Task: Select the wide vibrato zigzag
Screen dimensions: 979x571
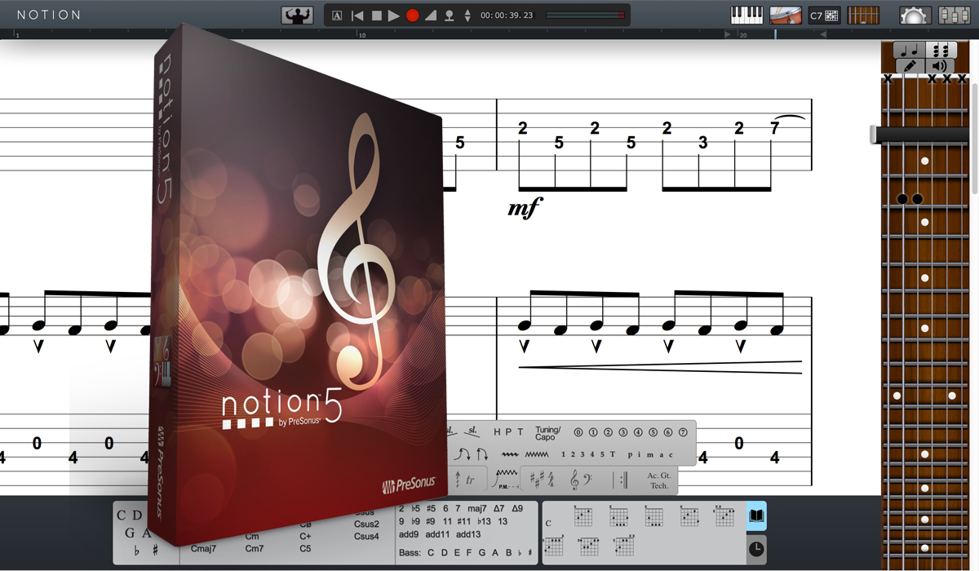Action: pos(536,454)
